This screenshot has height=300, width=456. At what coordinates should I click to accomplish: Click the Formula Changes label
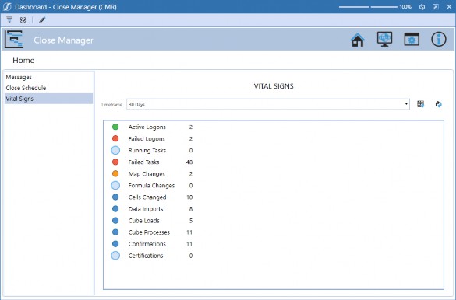151,186
